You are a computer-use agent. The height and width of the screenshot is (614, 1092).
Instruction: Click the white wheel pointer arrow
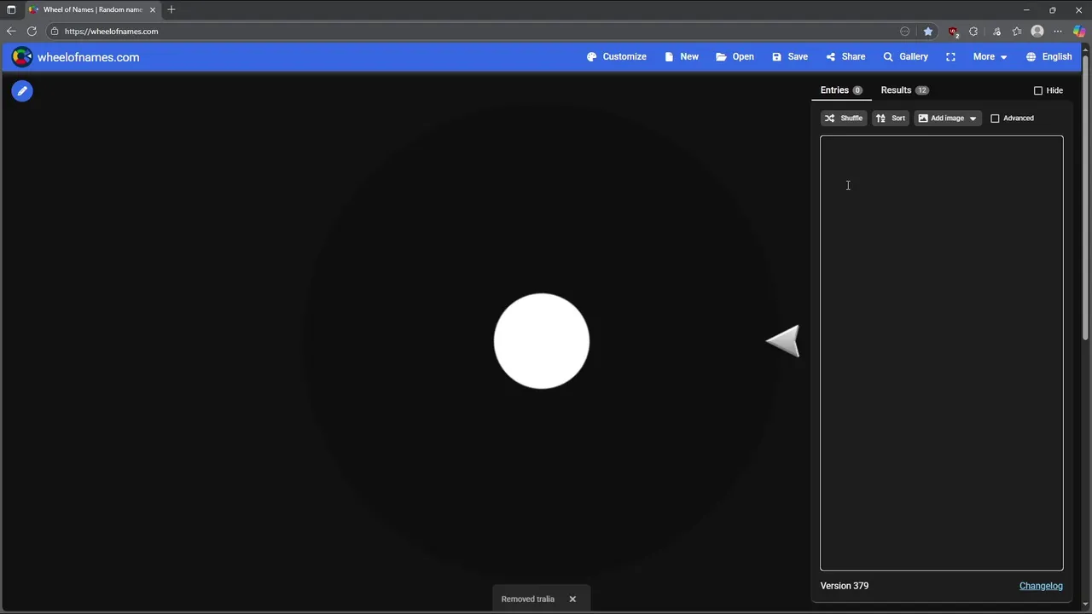[782, 341]
